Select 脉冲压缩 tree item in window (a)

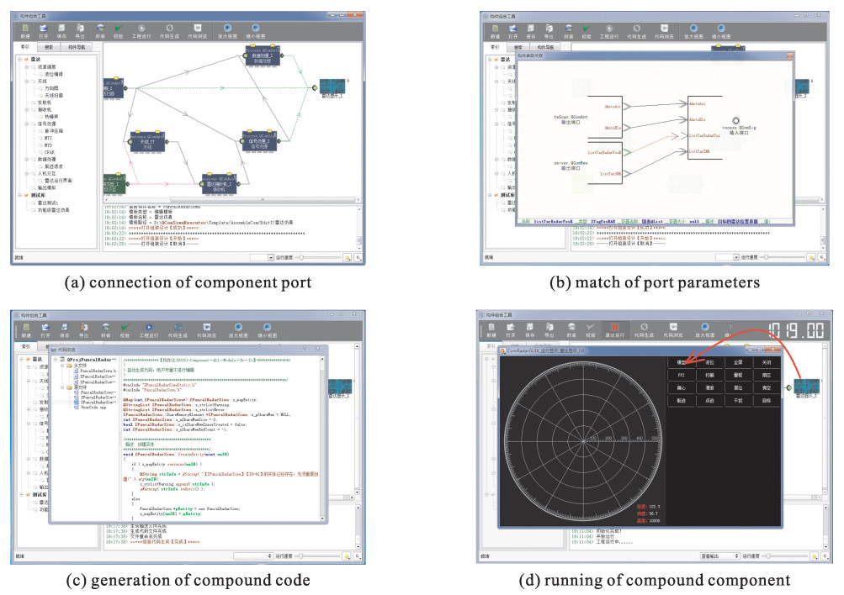click(x=53, y=131)
